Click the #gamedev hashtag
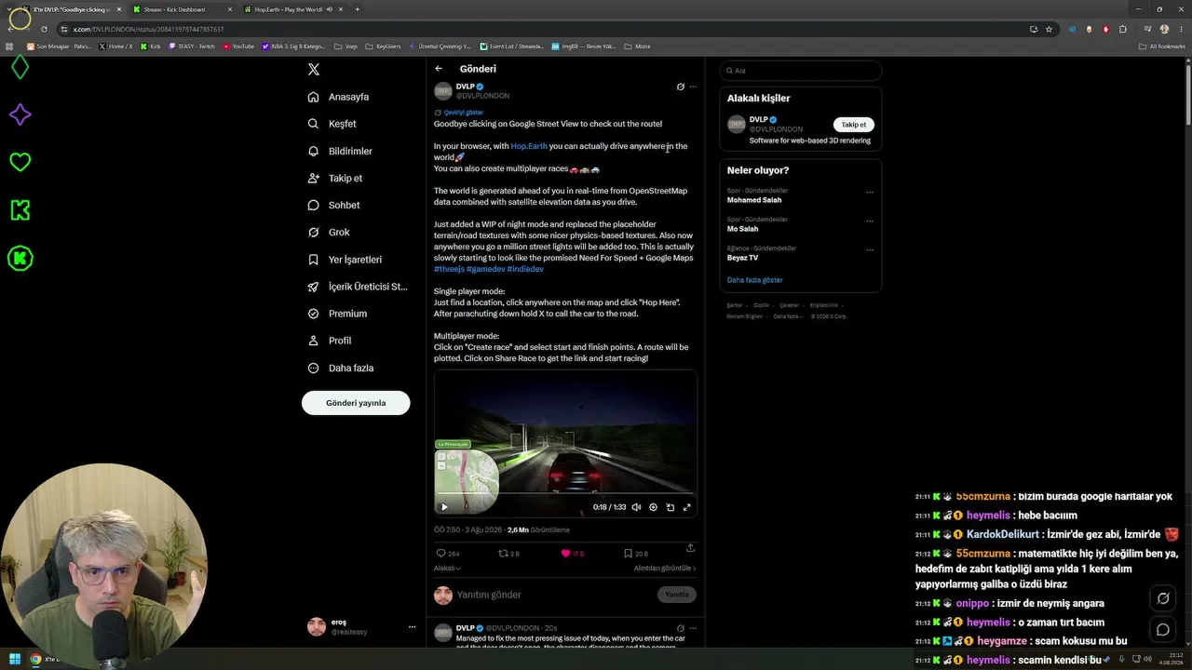 click(486, 269)
